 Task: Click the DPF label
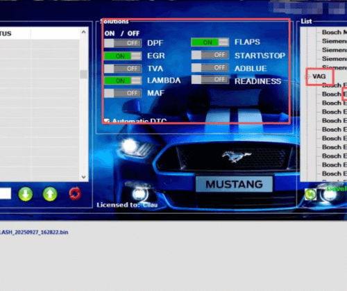tap(155, 43)
